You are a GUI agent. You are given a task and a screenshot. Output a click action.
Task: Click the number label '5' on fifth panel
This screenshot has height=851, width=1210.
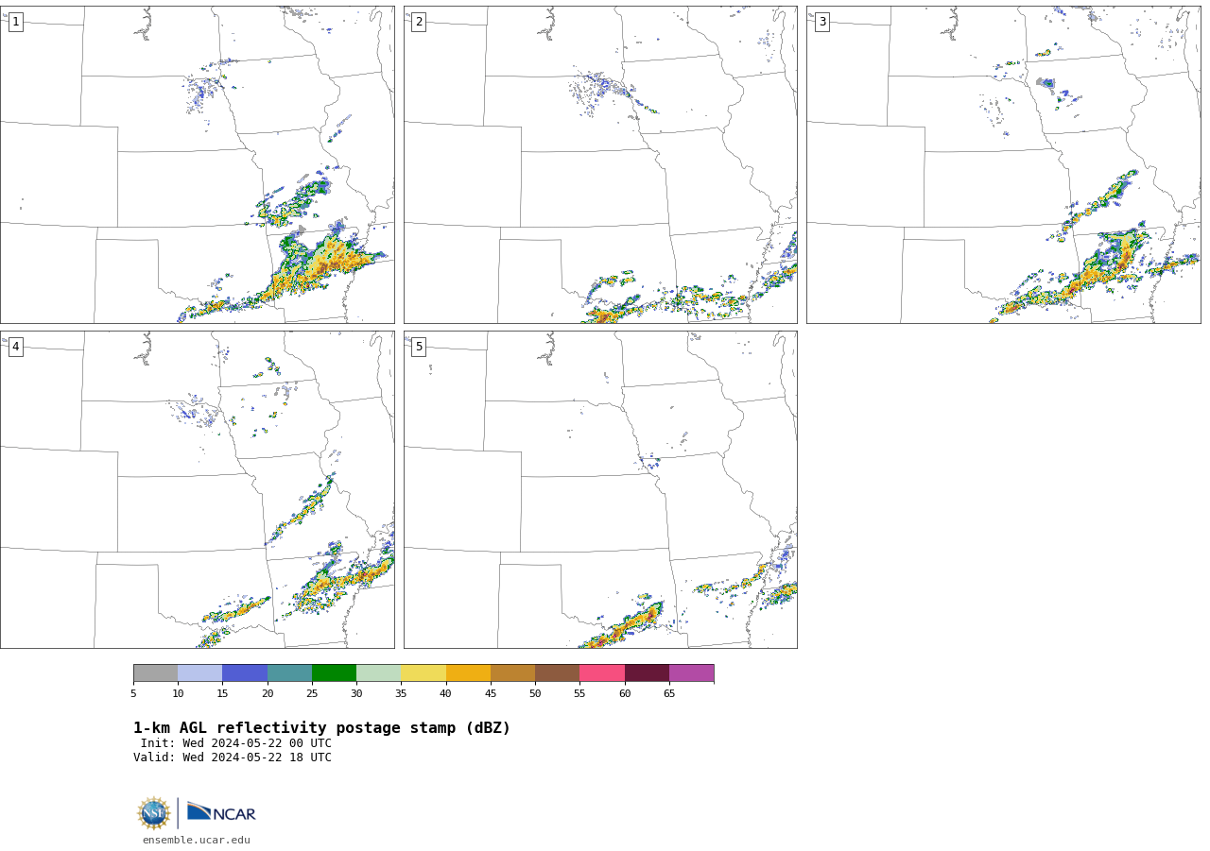click(x=419, y=347)
